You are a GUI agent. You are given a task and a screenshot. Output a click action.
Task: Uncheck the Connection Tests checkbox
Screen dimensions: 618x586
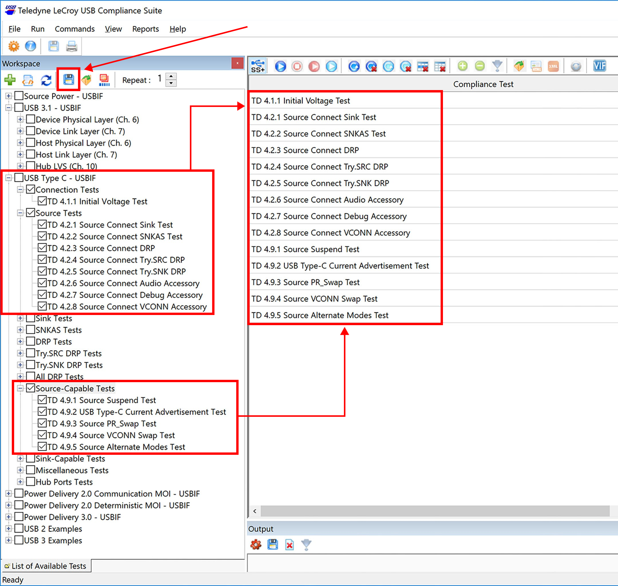(x=31, y=189)
